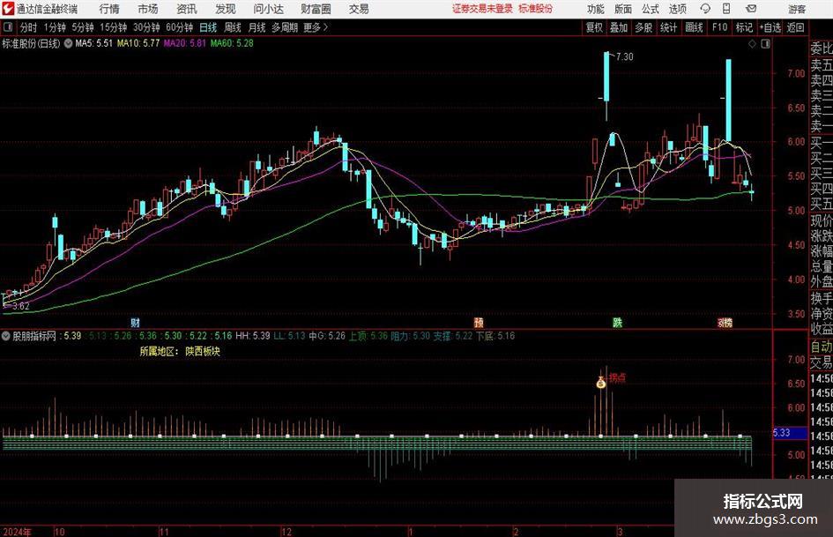833x537 pixels.
Task: Click the 财 info marker on chart
Action: pos(135,323)
